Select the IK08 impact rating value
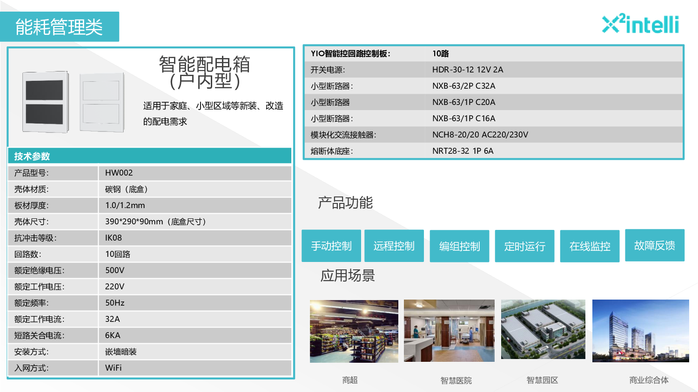The width and height of the screenshot is (698, 392). click(x=114, y=238)
